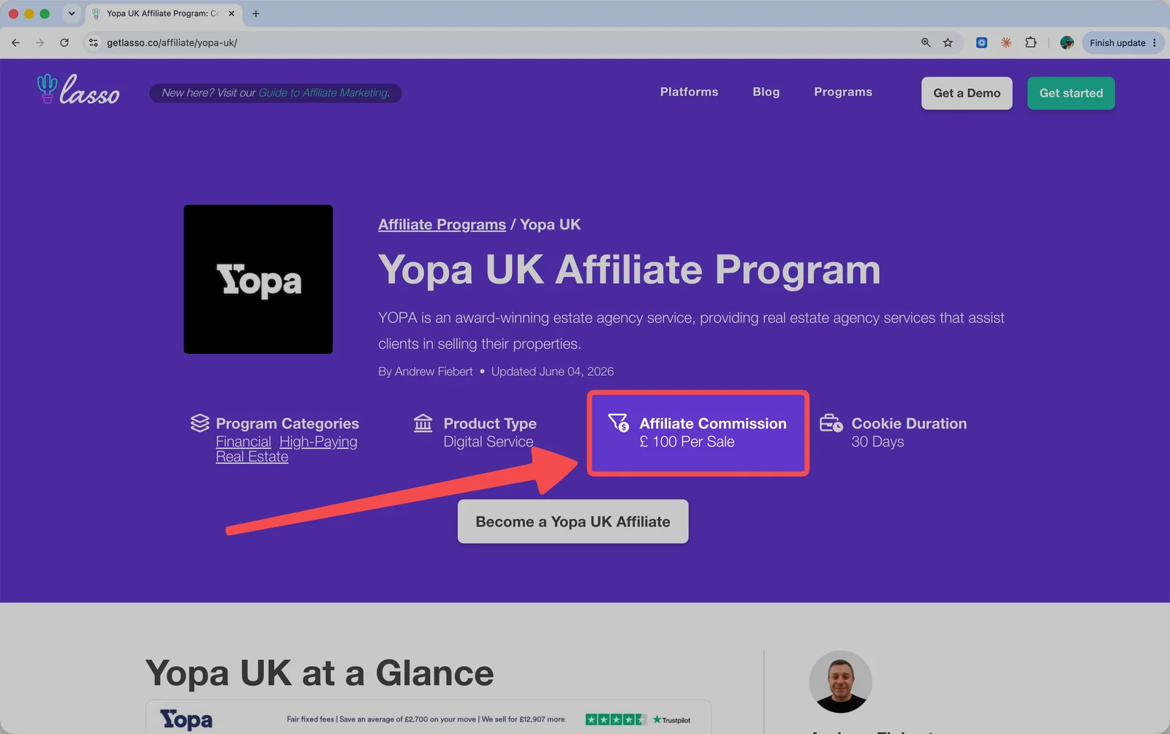
Task: Open Chrome three-dot menu
Action: pyautogui.click(x=1155, y=42)
